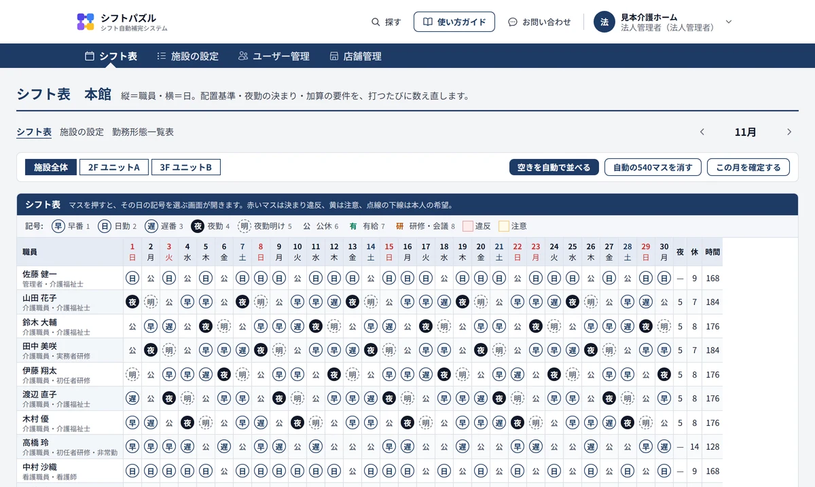Open 佐藤 健一 day 1 日勤 cell
815x487 pixels.
tap(132, 278)
